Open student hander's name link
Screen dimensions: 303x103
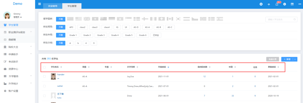coord(61,74)
